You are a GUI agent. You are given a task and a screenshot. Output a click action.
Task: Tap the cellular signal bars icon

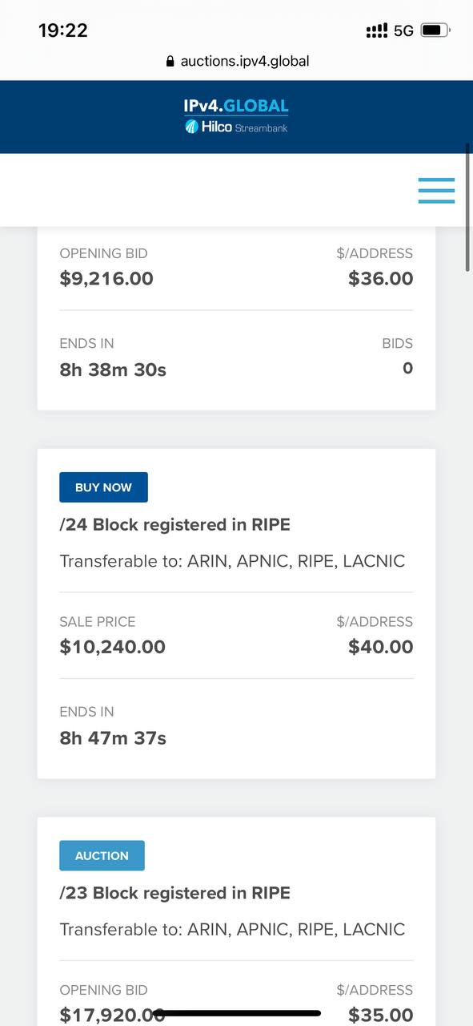pos(376,30)
